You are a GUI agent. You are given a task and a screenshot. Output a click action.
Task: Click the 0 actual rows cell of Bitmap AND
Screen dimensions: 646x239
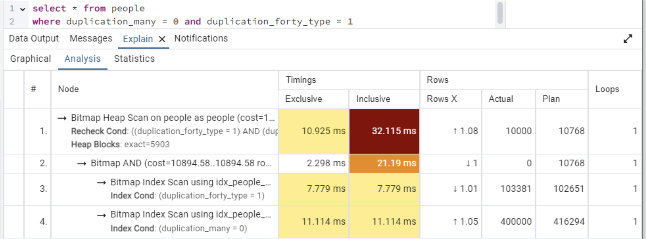tap(509, 163)
